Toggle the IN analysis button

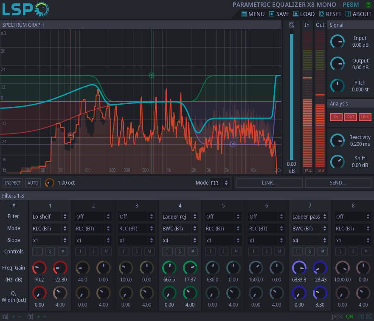coord(336,117)
